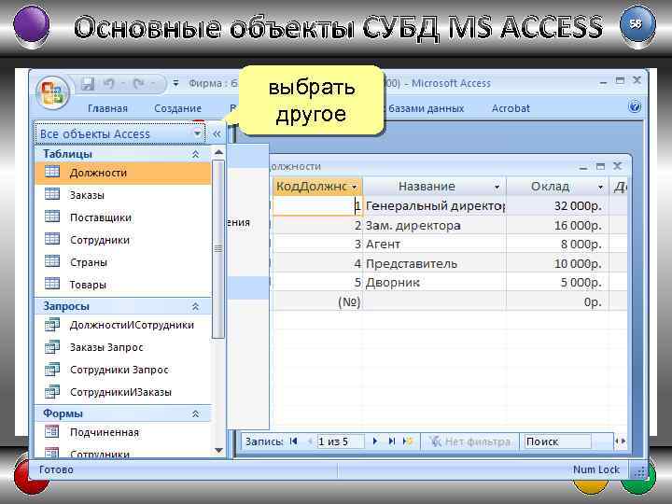672x504 pixels.
Task: Open the Acrobat ribbon tab
Action: click(x=511, y=108)
